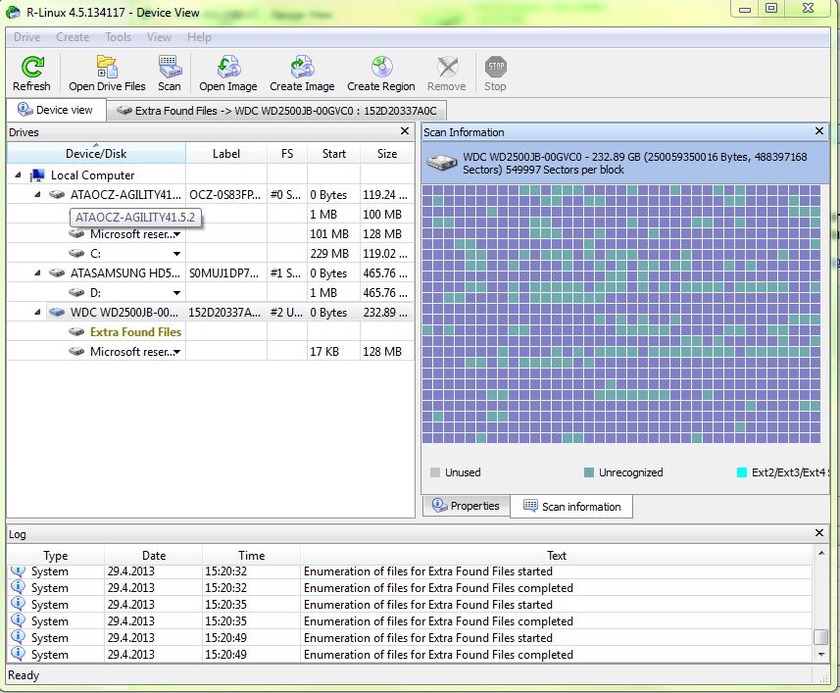The image size is (840, 693).
Task: Collapse the ATAOCZ-AGILITY41 drive node
Action: (37, 195)
